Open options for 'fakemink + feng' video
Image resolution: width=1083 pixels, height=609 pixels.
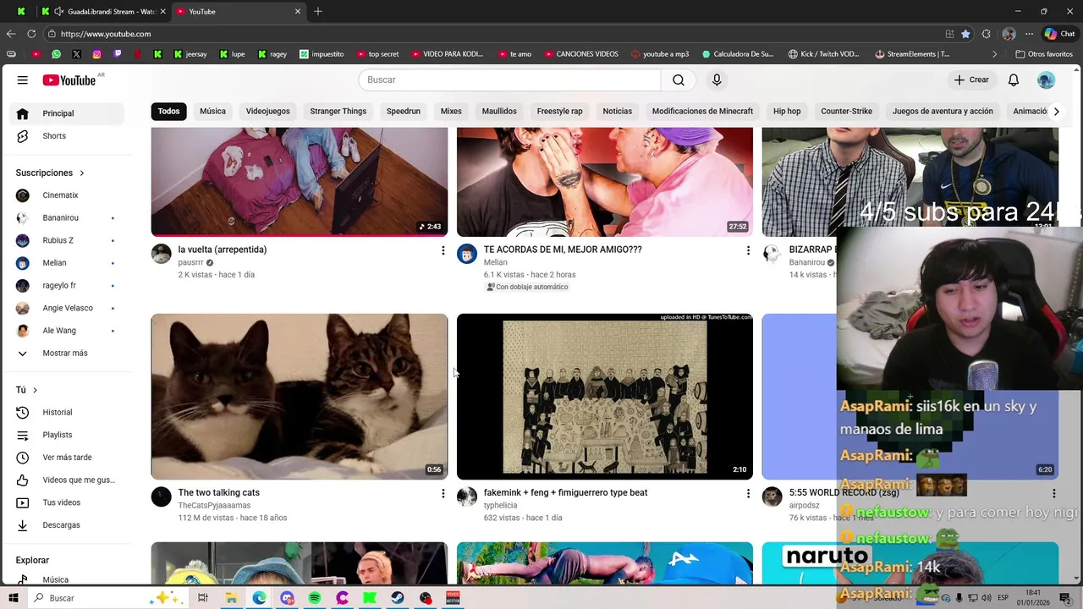[x=748, y=493]
